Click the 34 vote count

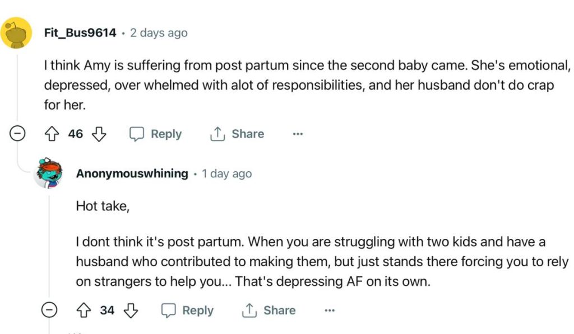107,311
